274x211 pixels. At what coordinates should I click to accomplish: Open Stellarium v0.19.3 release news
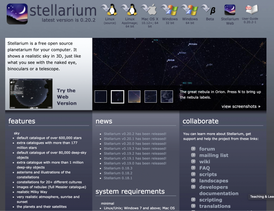click(x=135, y=149)
